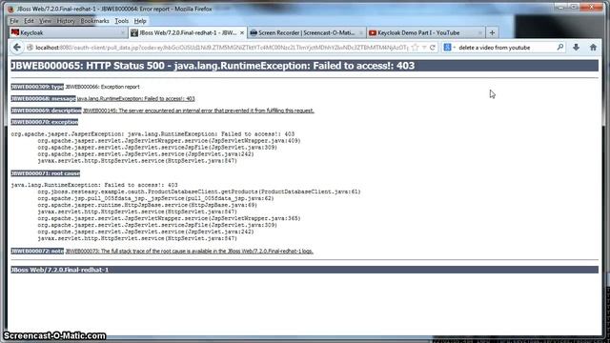Click the HttpJspBase.service stack line
This screenshot has height=343, width=610.
(147, 205)
